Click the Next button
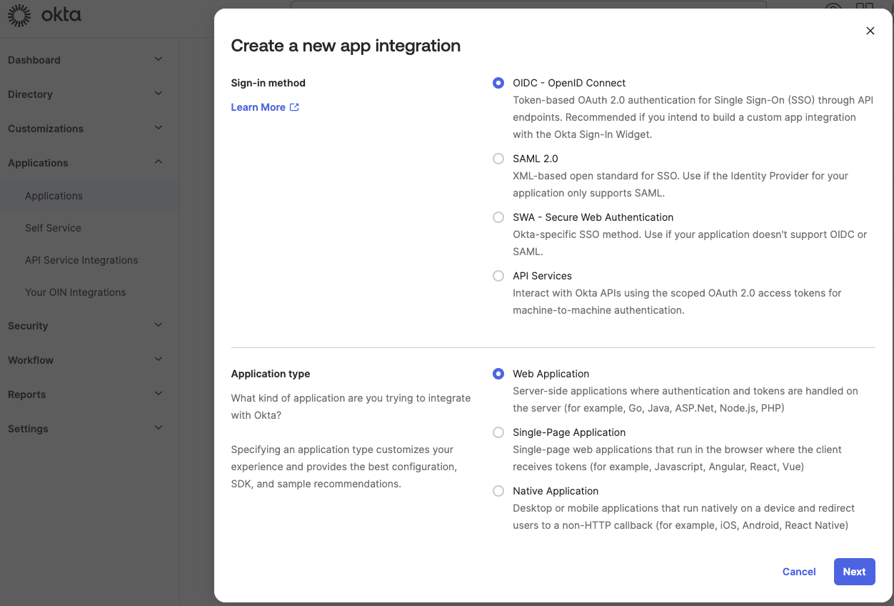Screen dimensions: 894x606 point(854,572)
